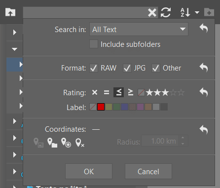Set rating to five stars
This screenshot has width=220, height=188.
(181, 93)
